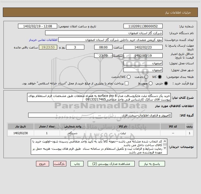Click the نام کالا column header

(123, 126)
